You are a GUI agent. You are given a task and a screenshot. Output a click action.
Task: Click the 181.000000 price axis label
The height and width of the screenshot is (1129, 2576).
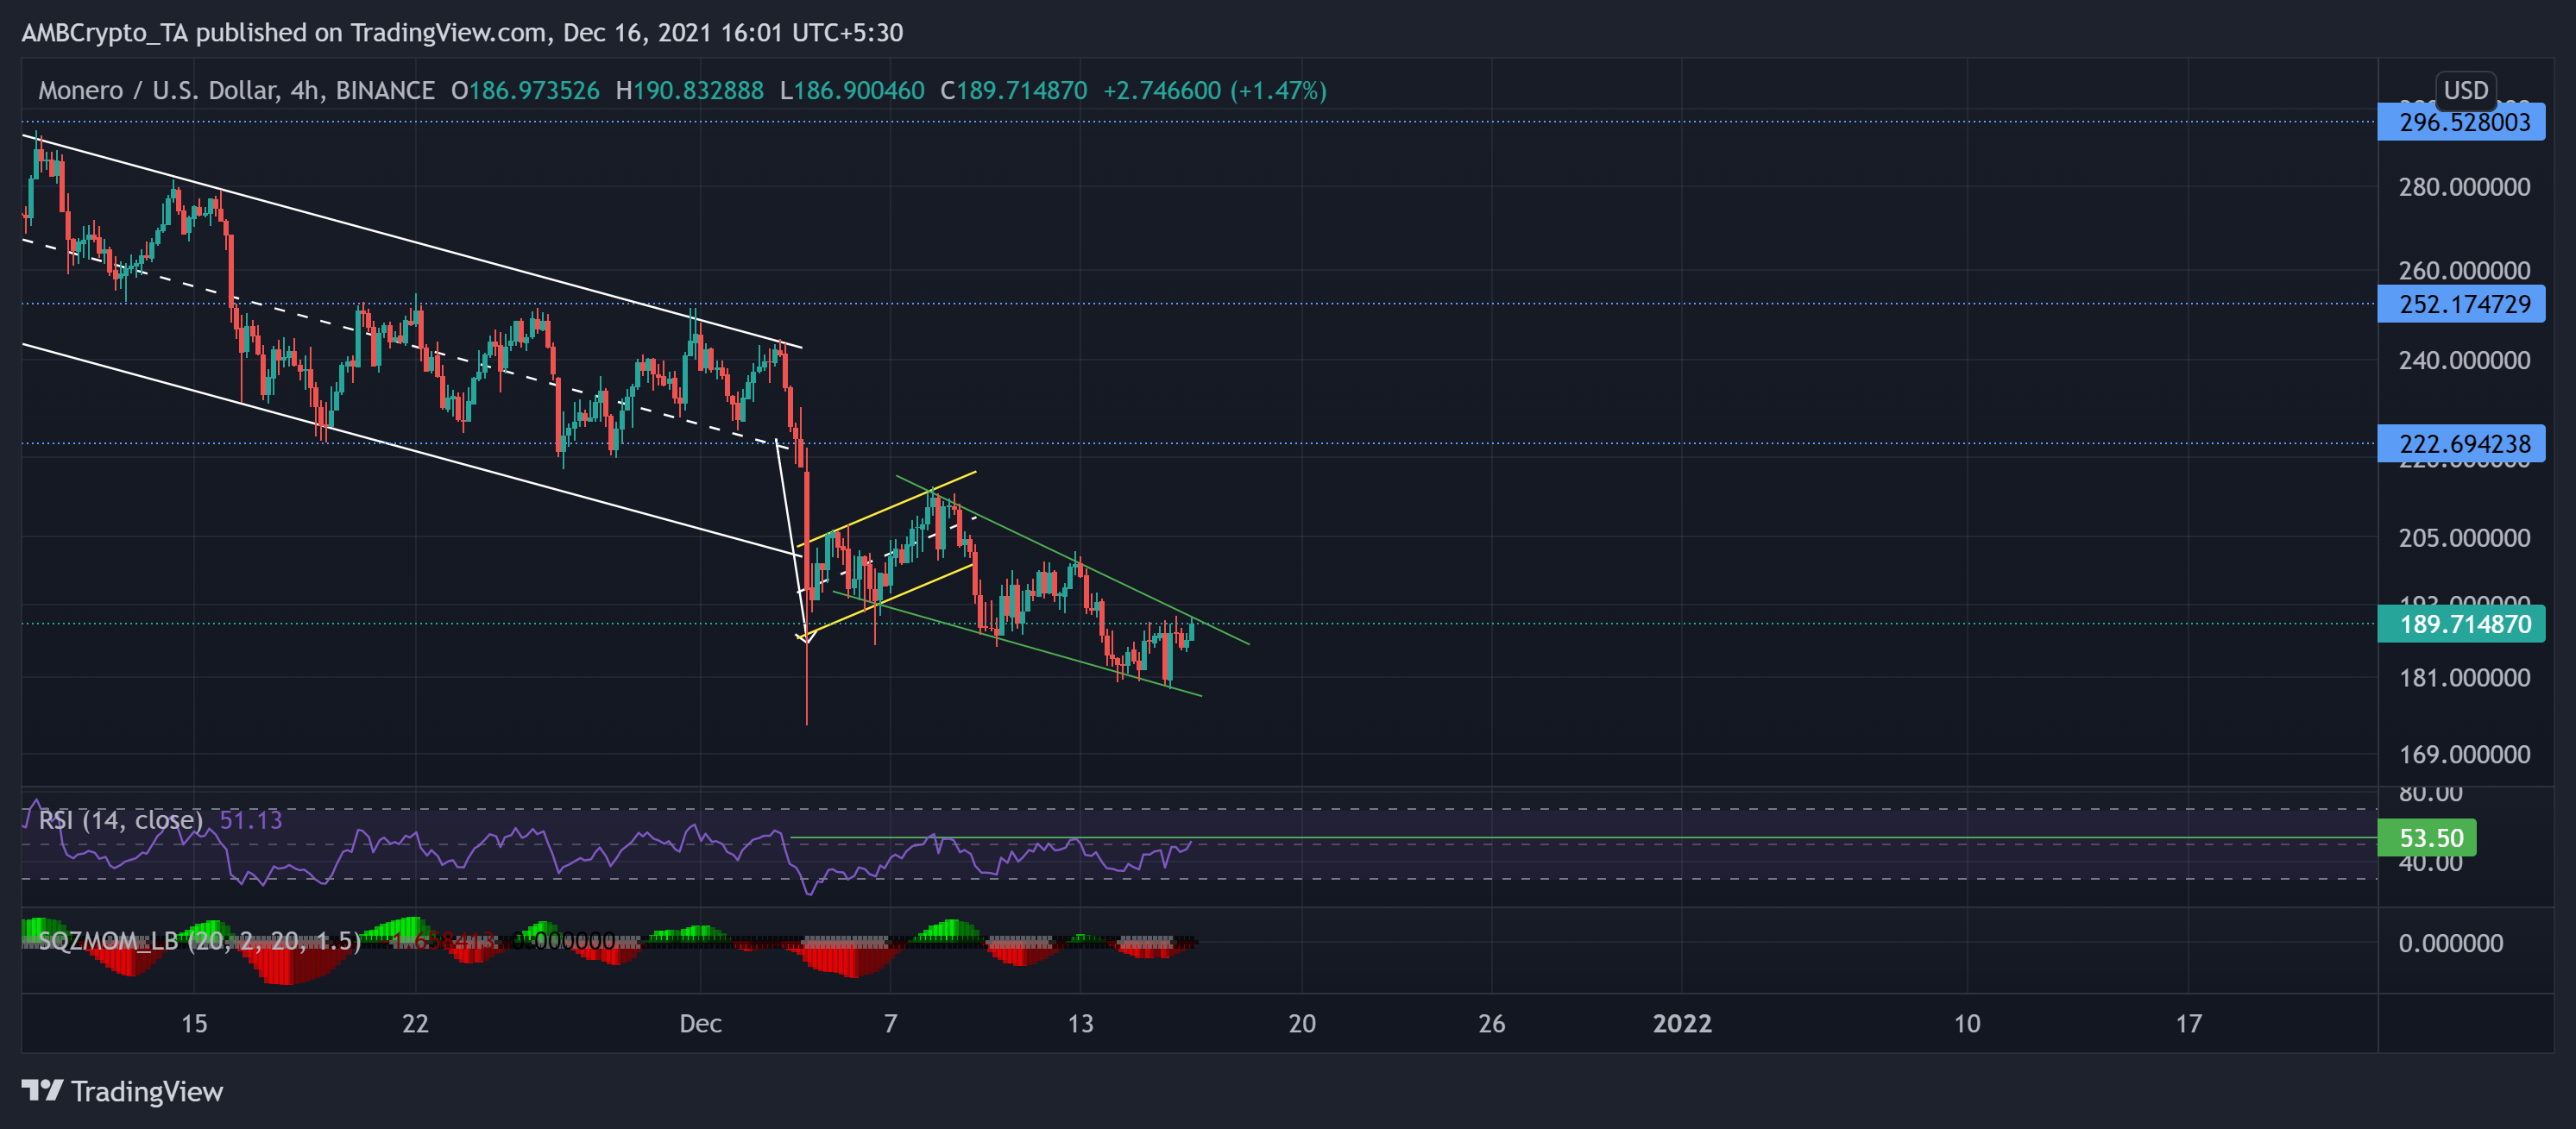point(2464,677)
